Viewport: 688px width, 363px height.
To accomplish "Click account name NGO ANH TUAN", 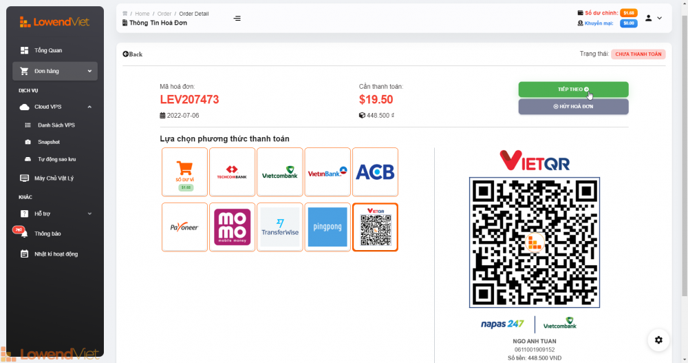I will coord(535,342).
